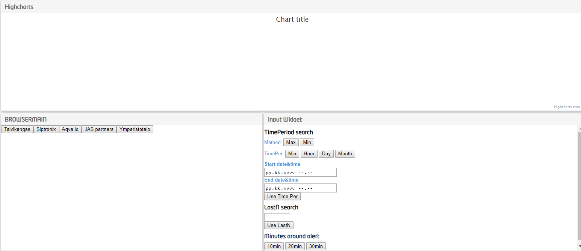Viewport: 581px width, 251px height.
Task: Click the Highcharts panel header
Action: point(291,7)
